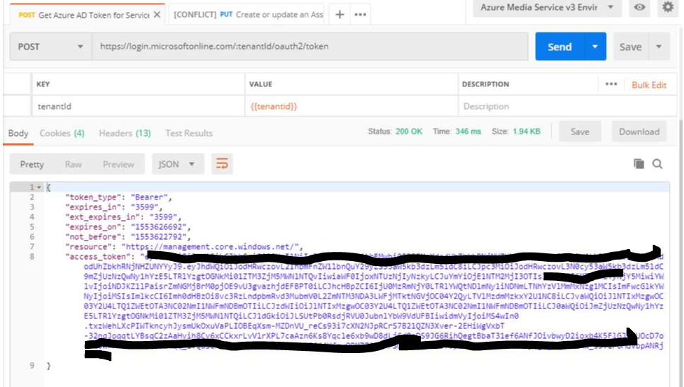This screenshot has height=387, width=684.
Task: Click the management.core.windows.net resource URL
Action: [x=210, y=247]
